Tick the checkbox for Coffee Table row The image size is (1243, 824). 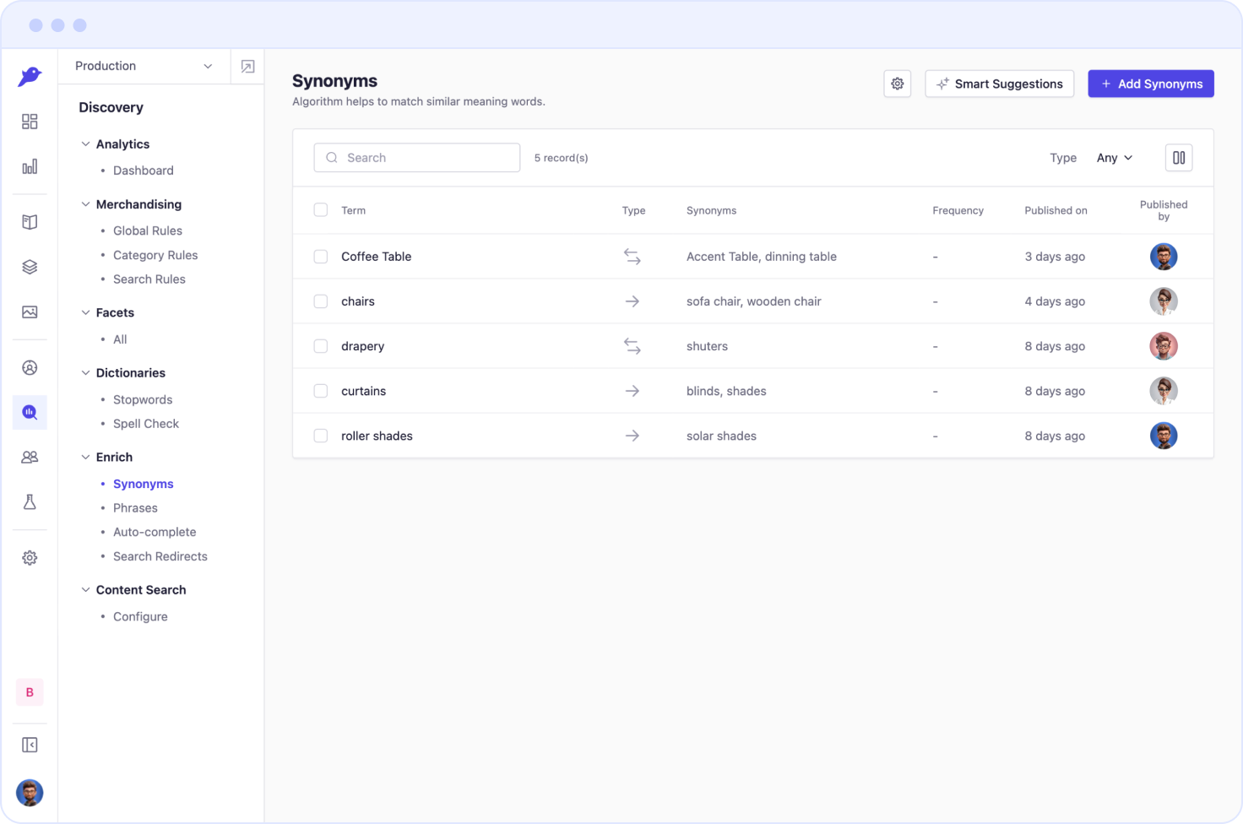click(321, 257)
